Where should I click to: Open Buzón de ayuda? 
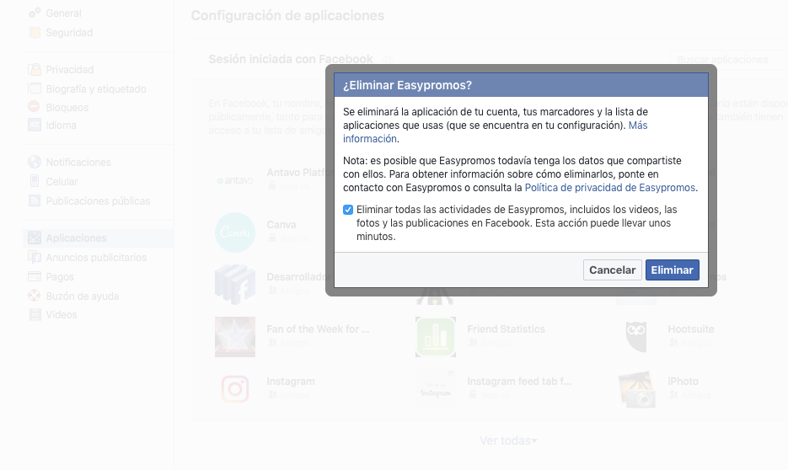(83, 296)
